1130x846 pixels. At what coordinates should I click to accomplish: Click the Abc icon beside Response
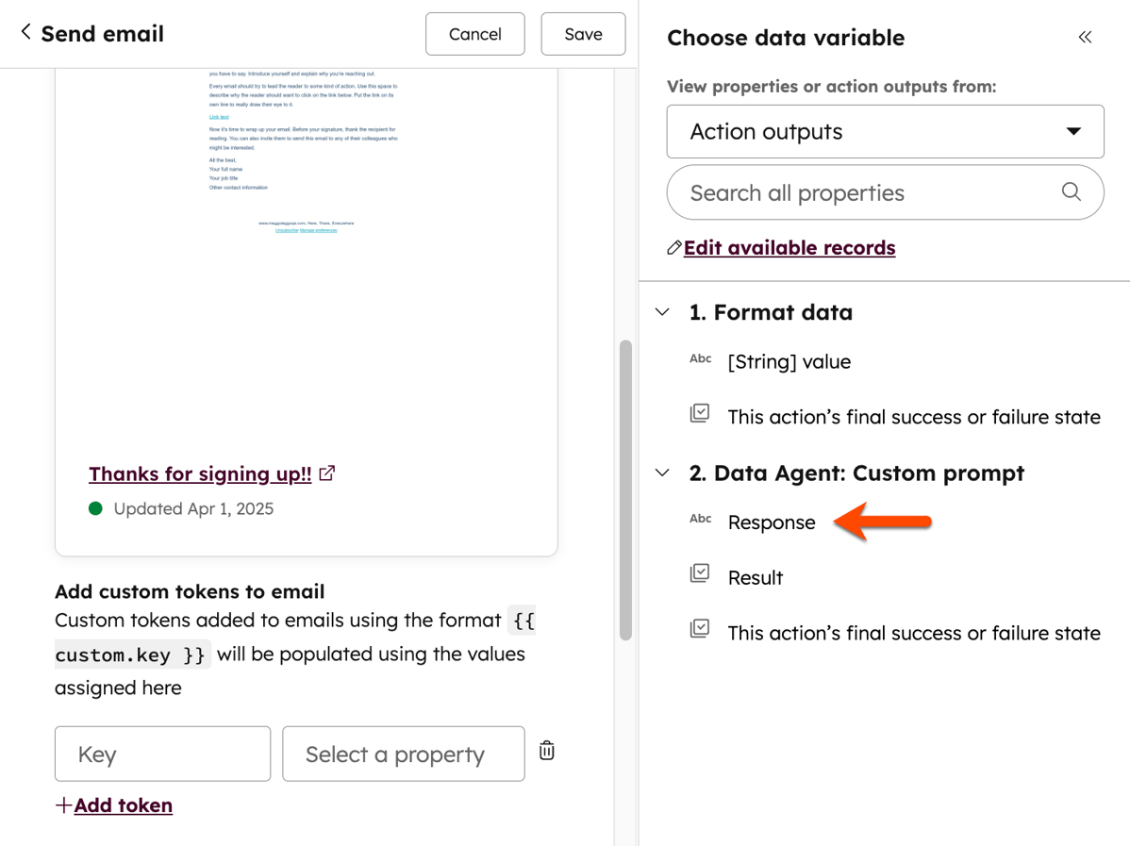pyautogui.click(x=700, y=519)
